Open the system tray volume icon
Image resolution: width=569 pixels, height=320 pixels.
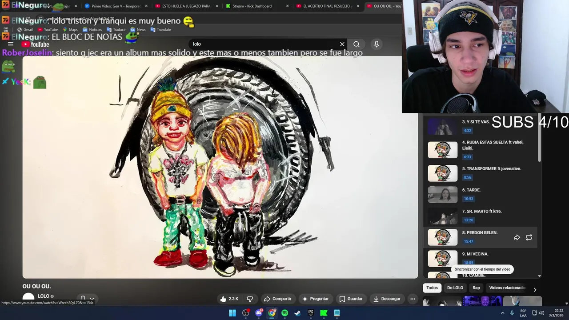point(542,313)
